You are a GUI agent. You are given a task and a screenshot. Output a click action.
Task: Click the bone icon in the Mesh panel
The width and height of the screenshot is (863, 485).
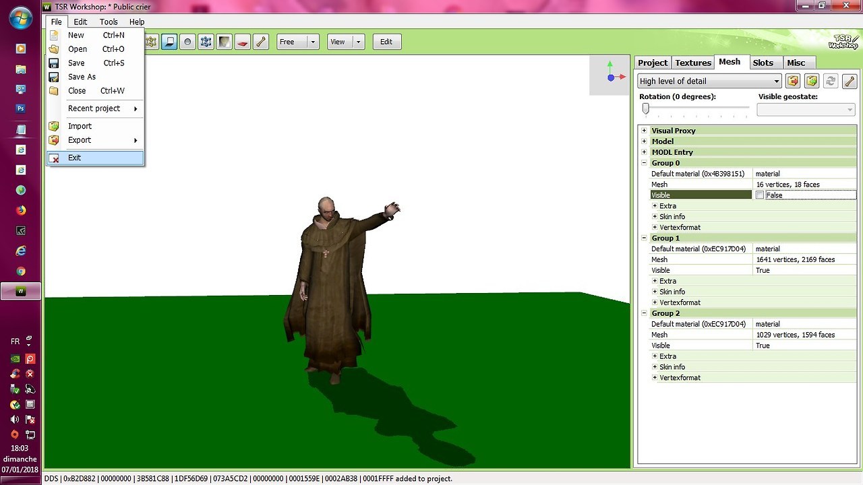[x=850, y=81]
